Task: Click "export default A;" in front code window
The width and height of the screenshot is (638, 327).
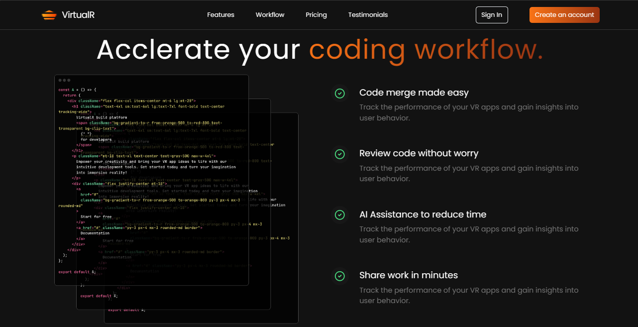Action: coord(77,272)
